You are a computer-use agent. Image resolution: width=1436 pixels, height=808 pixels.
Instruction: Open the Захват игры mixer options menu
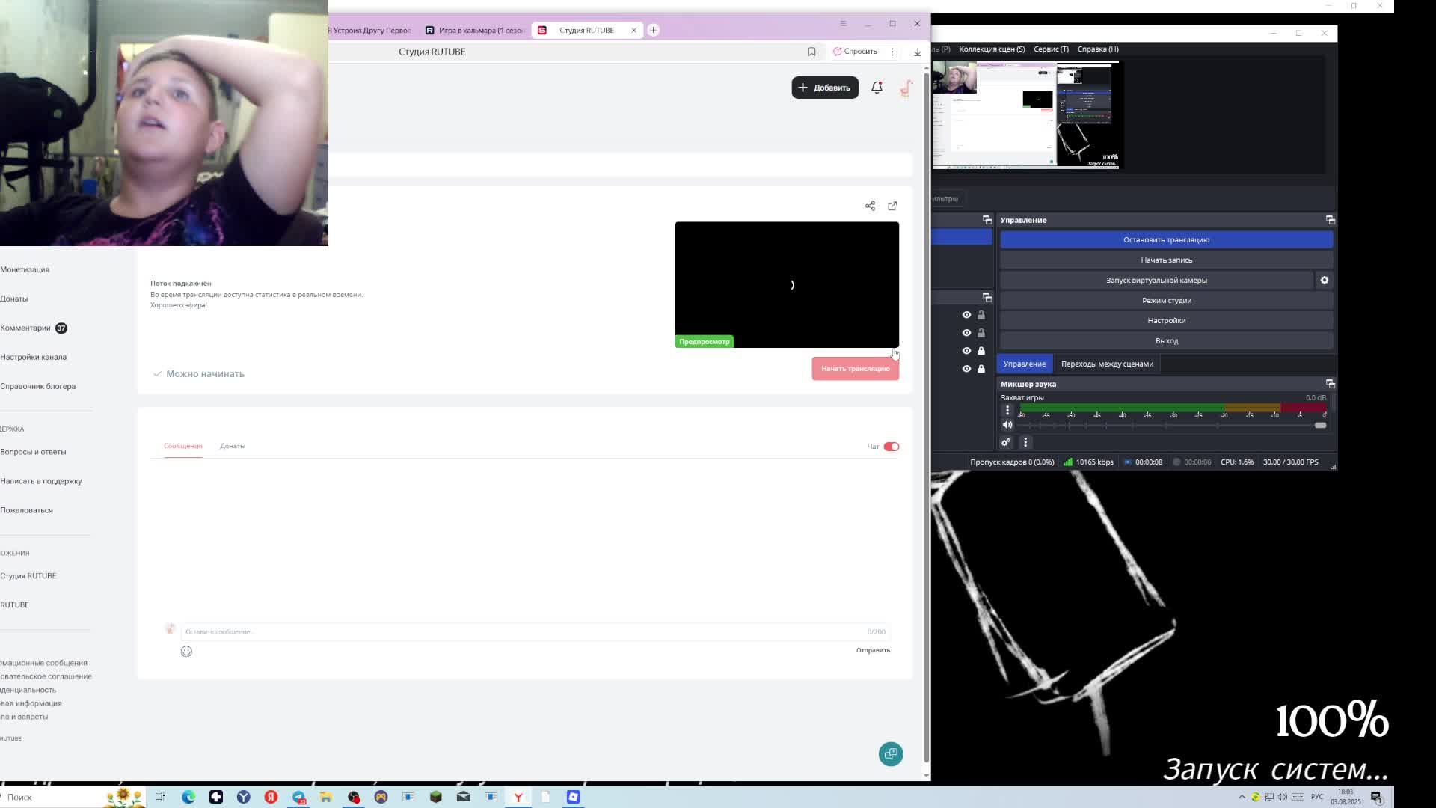point(1007,410)
